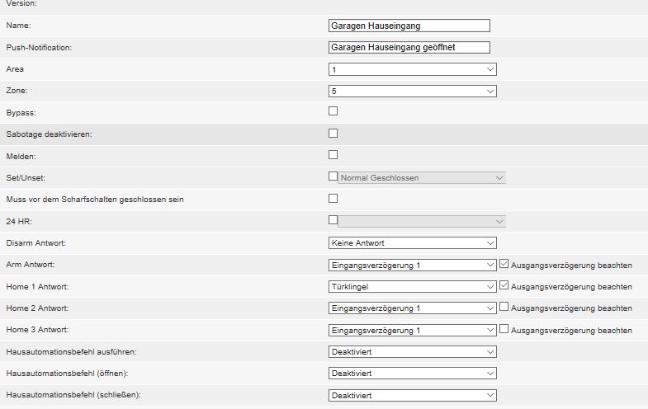Open the Disarm Antwort dropdown
Screen dimensions: 648x409
click(412, 243)
